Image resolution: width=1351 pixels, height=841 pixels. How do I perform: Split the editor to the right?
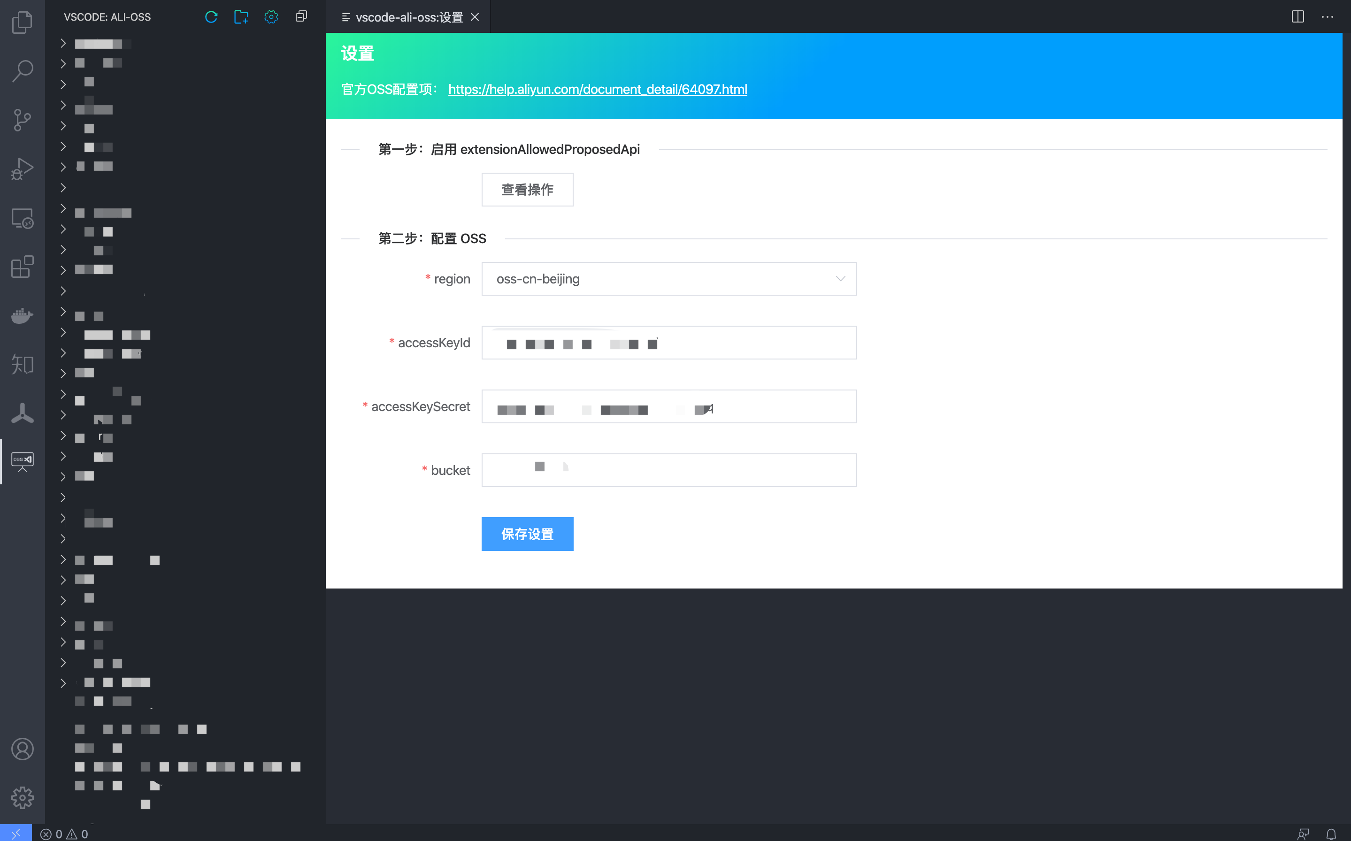pos(1297,17)
